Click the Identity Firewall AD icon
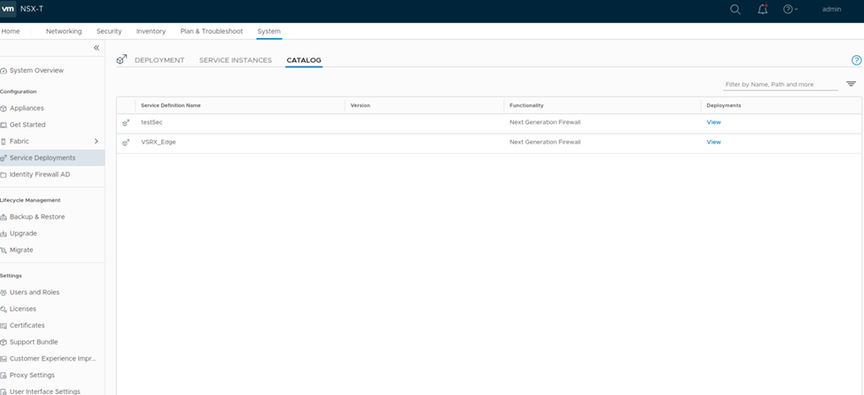 click(4, 174)
